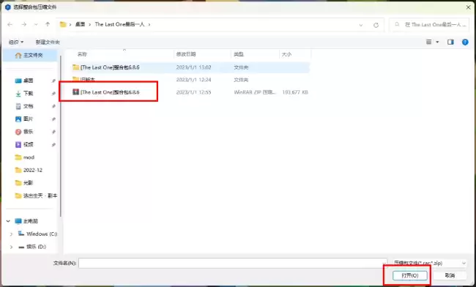
Task: Expand chevron after The Last One最后一人 breadcrumb
Action: click(x=149, y=25)
